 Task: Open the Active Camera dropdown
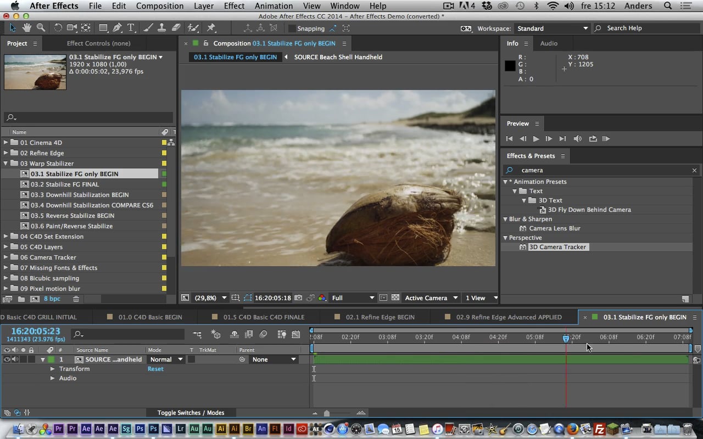coord(431,298)
